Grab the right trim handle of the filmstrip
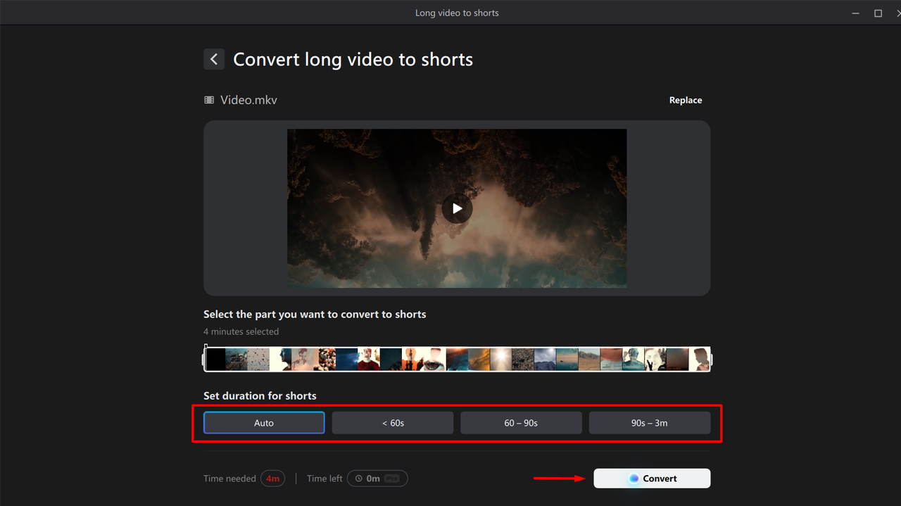 (x=710, y=360)
